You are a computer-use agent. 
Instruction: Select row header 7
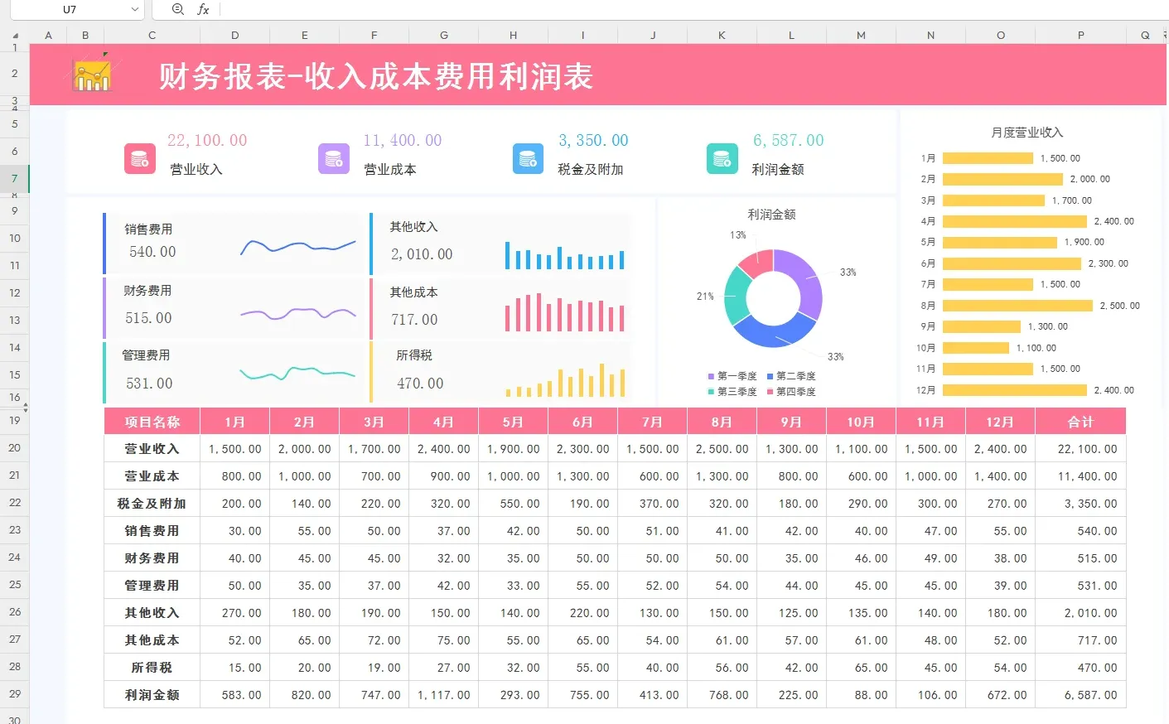tap(14, 178)
